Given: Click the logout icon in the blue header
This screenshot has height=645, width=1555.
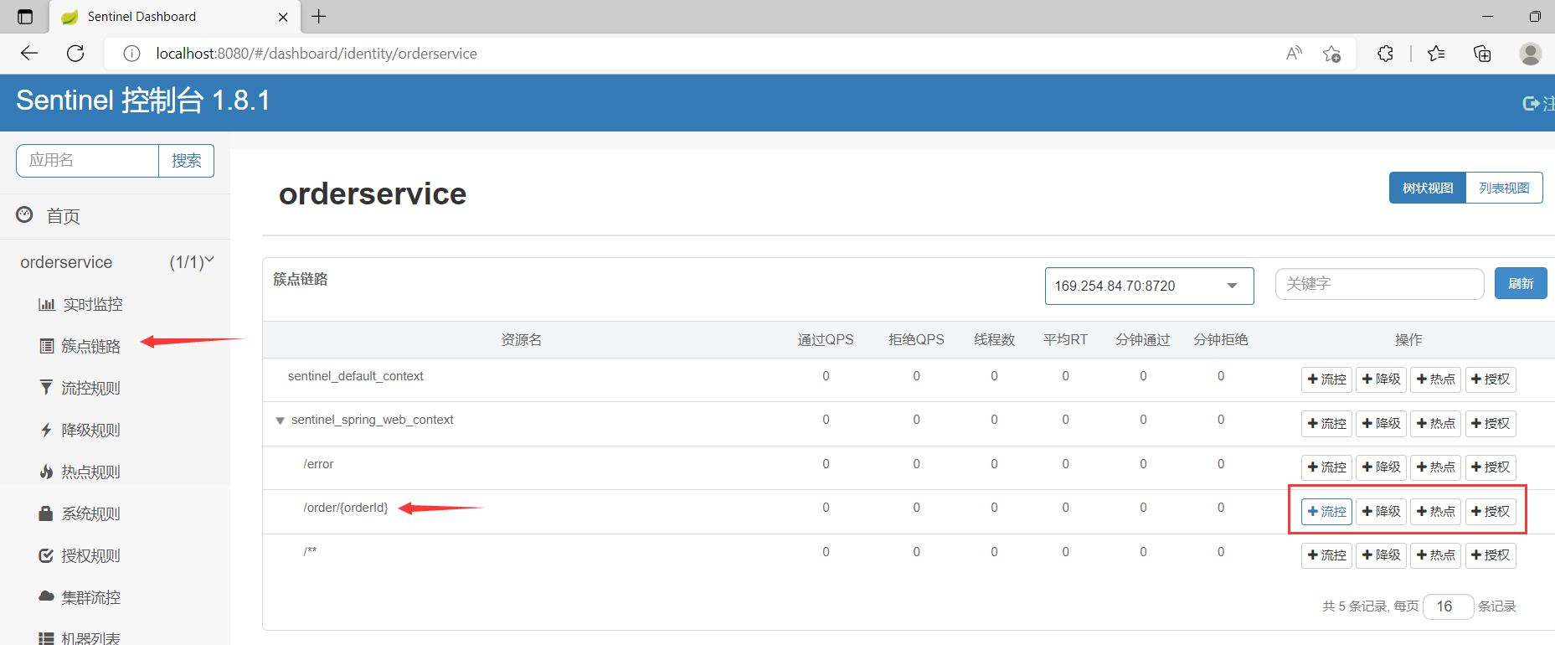Looking at the screenshot, I should pyautogui.click(x=1532, y=103).
